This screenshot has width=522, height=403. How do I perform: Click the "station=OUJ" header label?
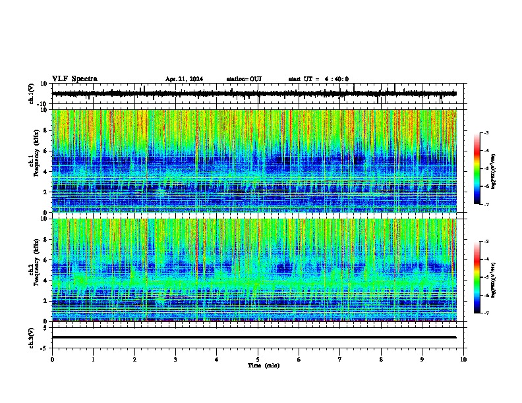244,79
